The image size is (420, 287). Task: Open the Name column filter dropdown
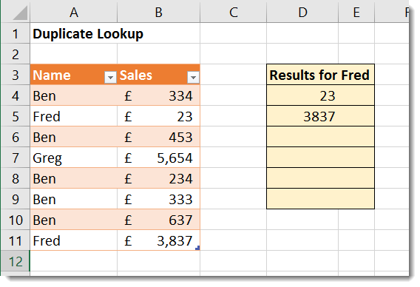[110, 78]
